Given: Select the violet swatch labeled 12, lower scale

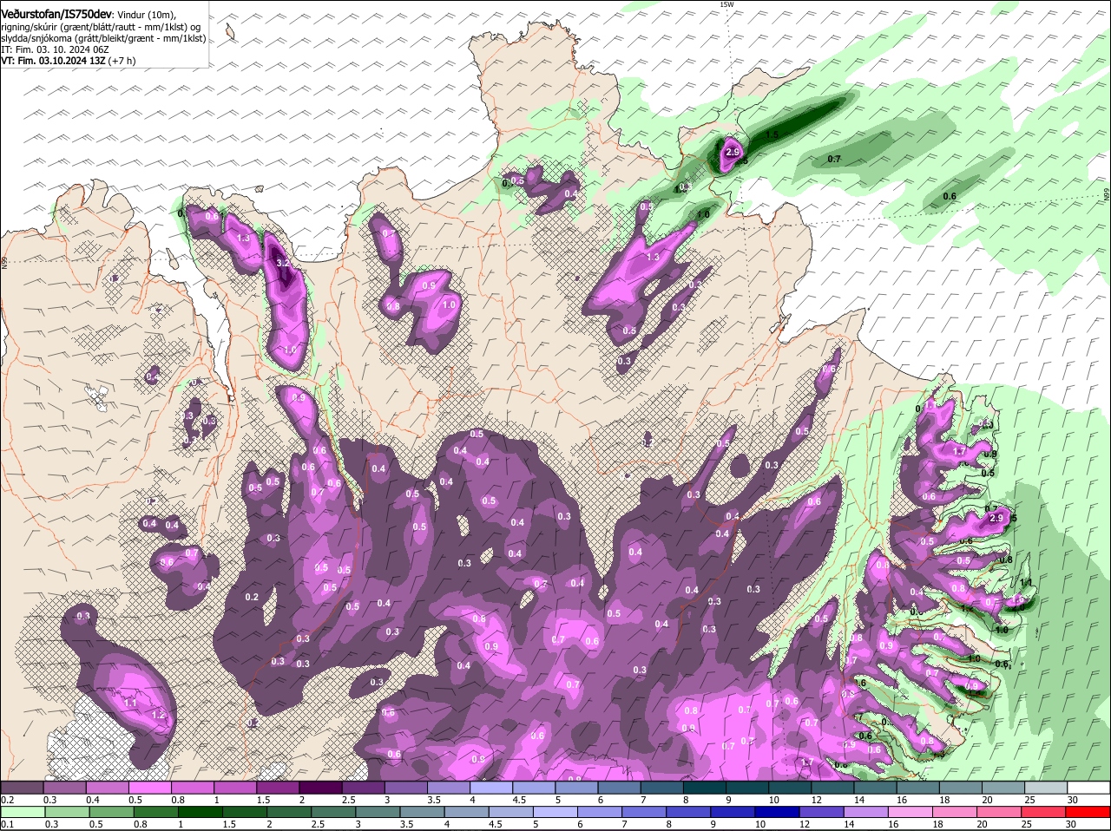Looking at the screenshot, I should pos(822,812).
